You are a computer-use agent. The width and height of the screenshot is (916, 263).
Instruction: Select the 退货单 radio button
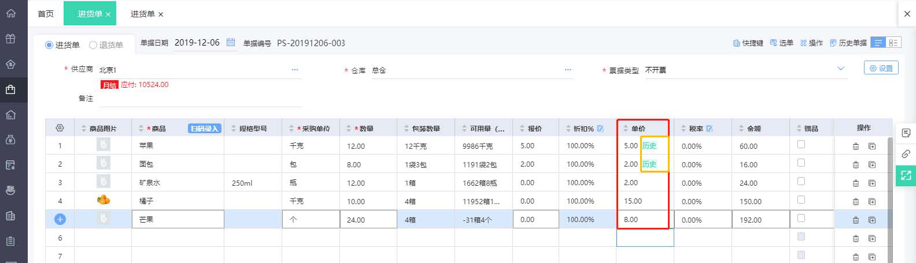pos(93,45)
